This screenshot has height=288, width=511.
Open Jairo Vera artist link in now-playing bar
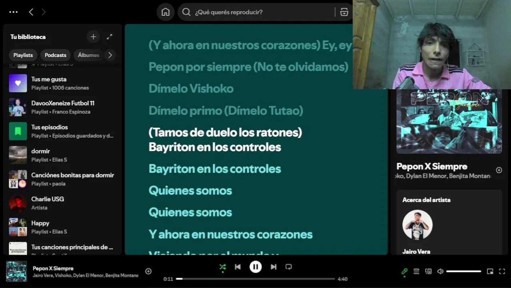(42, 276)
